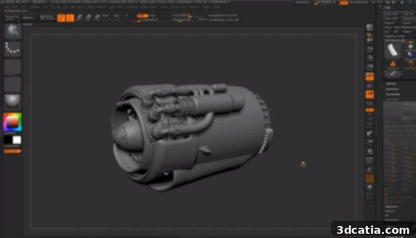The width and height of the screenshot is (416, 238).
Task: Select the Rotate tool in top shelf
Action: [x=97, y=18]
